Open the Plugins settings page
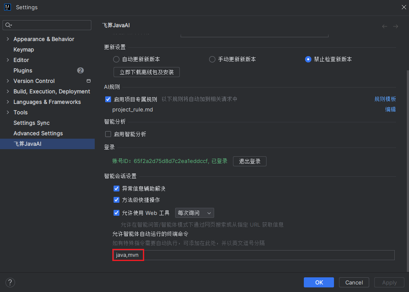The width and height of the screenshot is (409, 292). coord(23,71)
